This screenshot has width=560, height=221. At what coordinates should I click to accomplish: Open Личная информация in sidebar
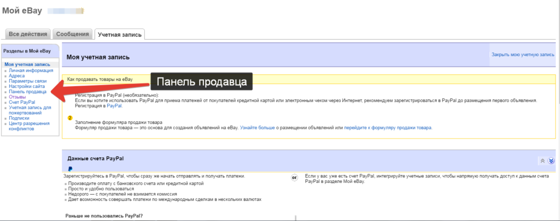[x=31, y=70]
